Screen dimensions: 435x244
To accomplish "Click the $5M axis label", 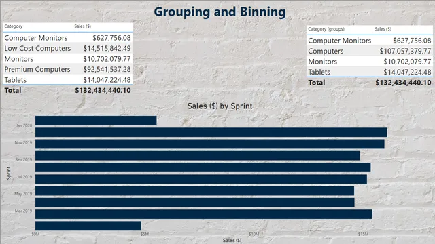I will coord(145,234).
